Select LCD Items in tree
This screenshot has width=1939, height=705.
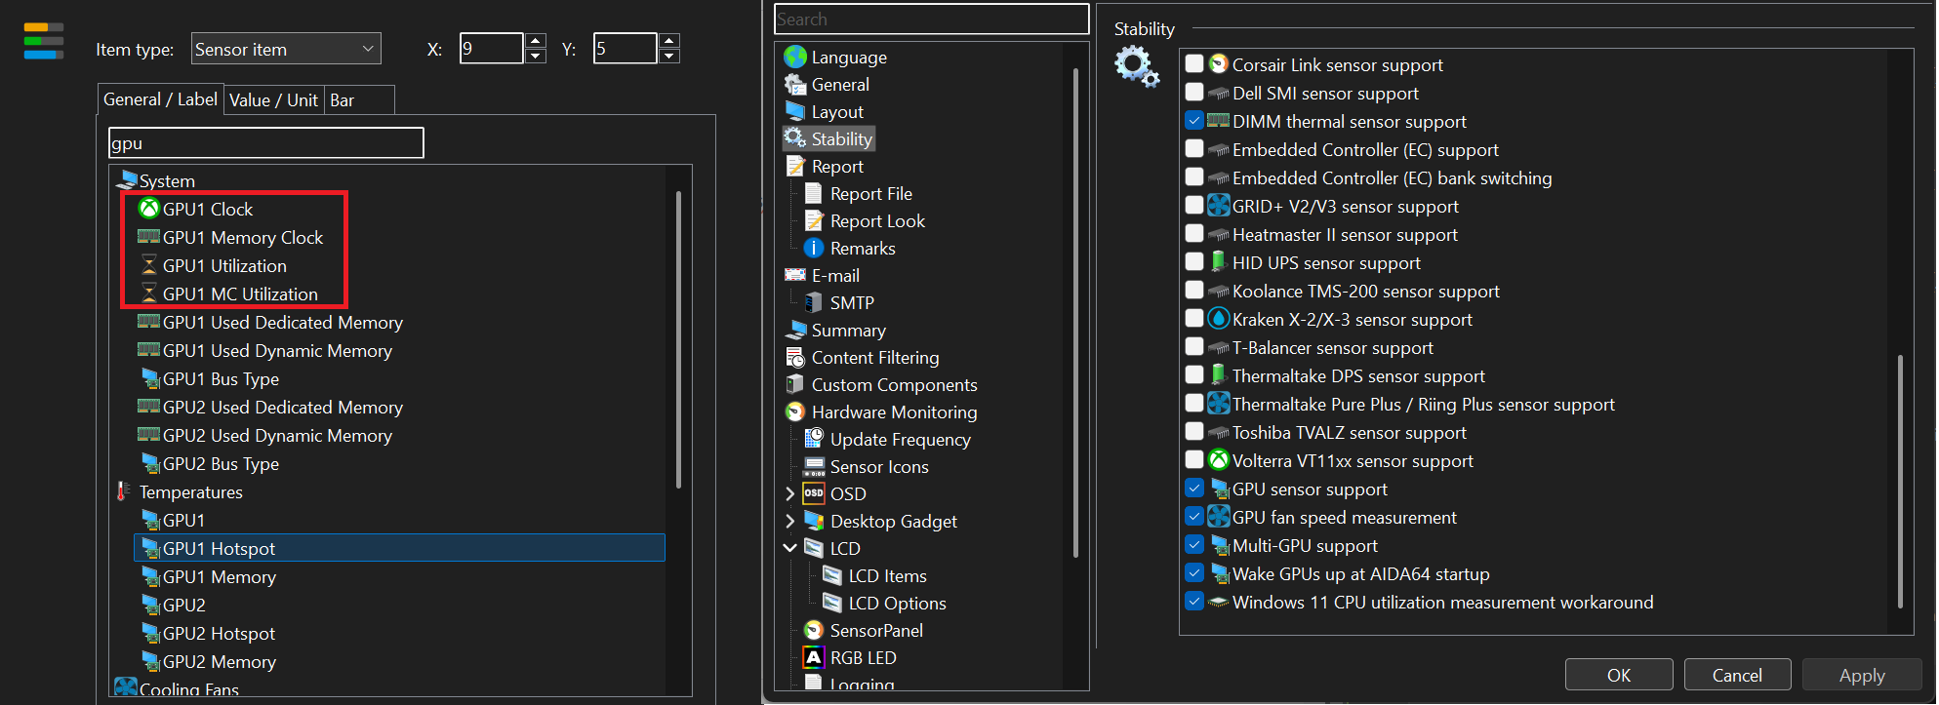(x=887, y=575)
